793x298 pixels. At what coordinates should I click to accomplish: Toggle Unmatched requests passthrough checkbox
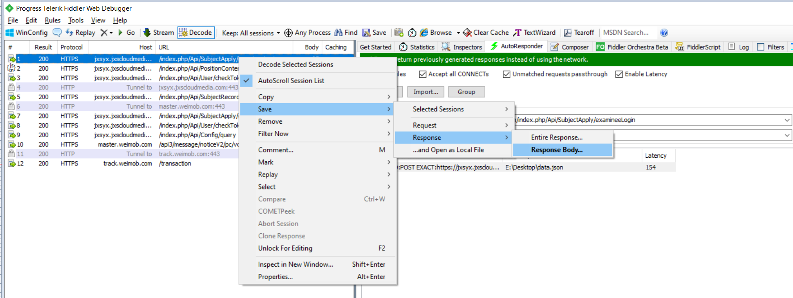pos(507,74)
